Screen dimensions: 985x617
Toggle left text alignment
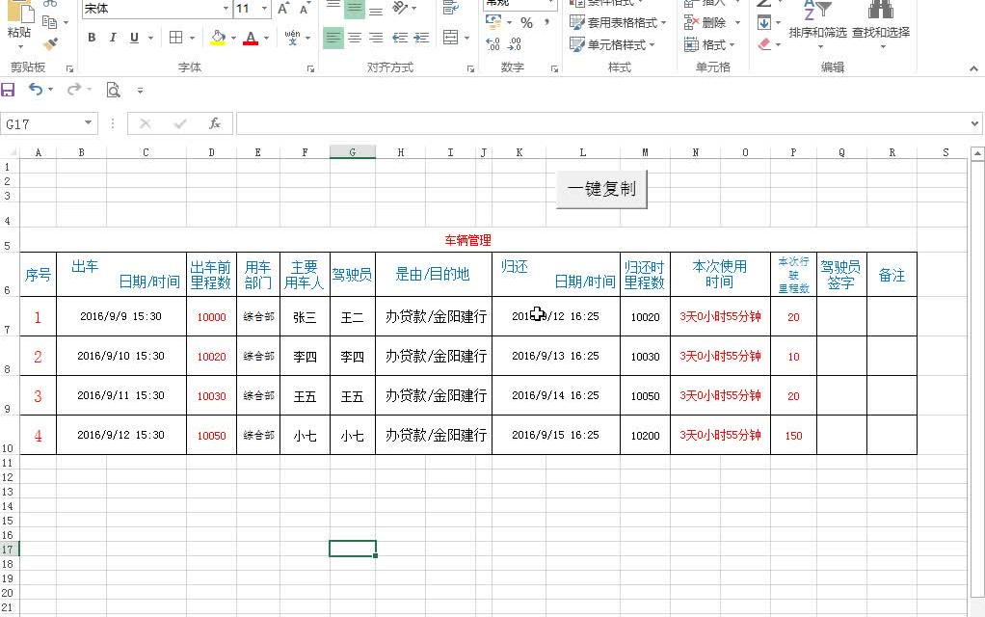[x=334, y=39]
